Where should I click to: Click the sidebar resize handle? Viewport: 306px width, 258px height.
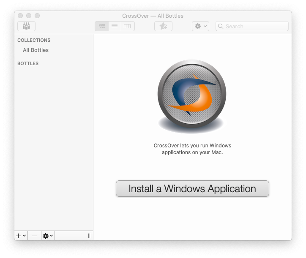90,236
